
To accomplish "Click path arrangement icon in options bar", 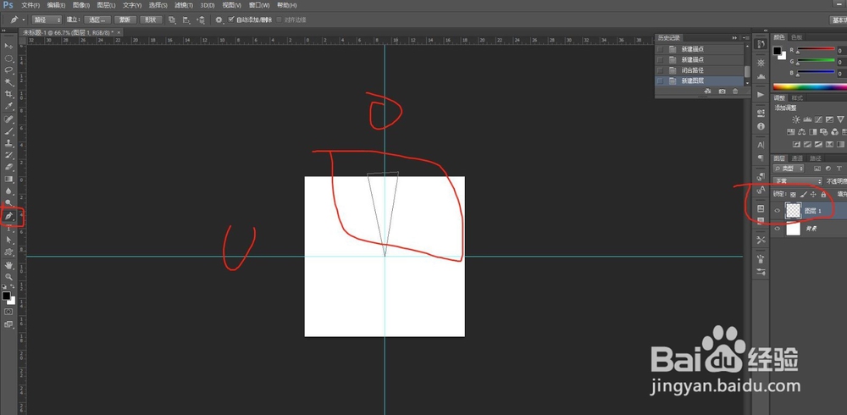I will tap(201, 19).
